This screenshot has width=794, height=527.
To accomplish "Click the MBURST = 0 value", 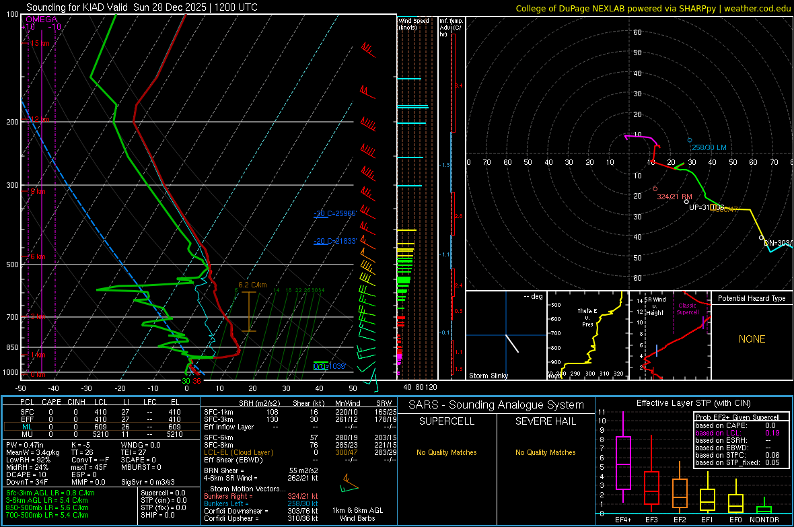I will click(x=141, y=467).
